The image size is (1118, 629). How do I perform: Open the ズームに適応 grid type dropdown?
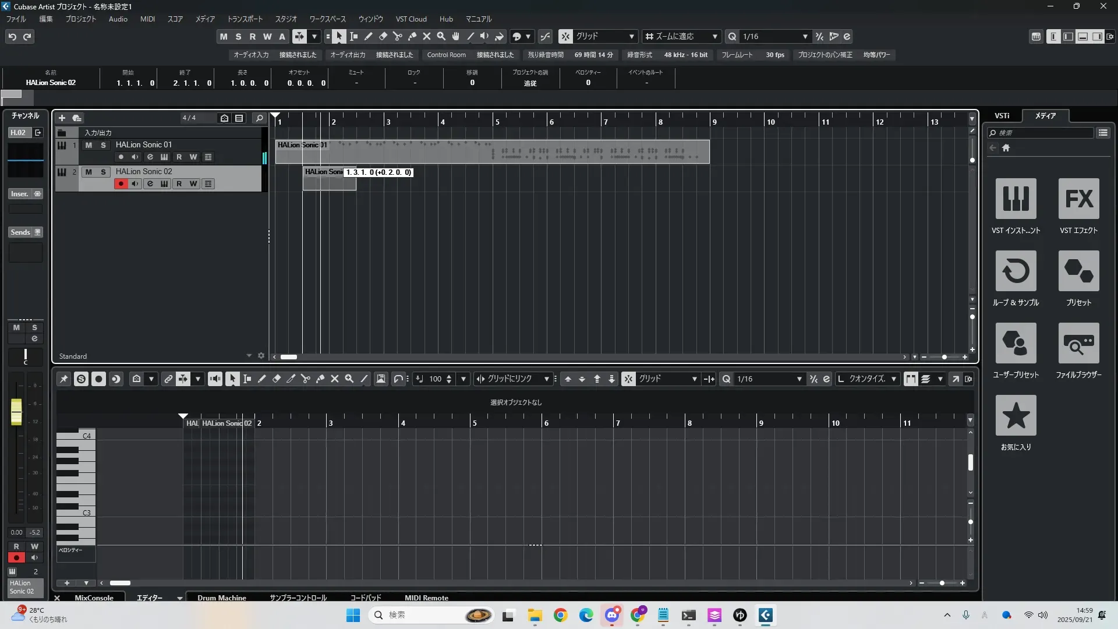pyautogui.click(x=714, y=37)
